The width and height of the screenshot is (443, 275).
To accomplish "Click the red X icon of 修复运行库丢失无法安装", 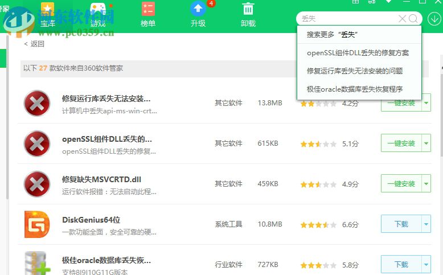I will [37, 104].
